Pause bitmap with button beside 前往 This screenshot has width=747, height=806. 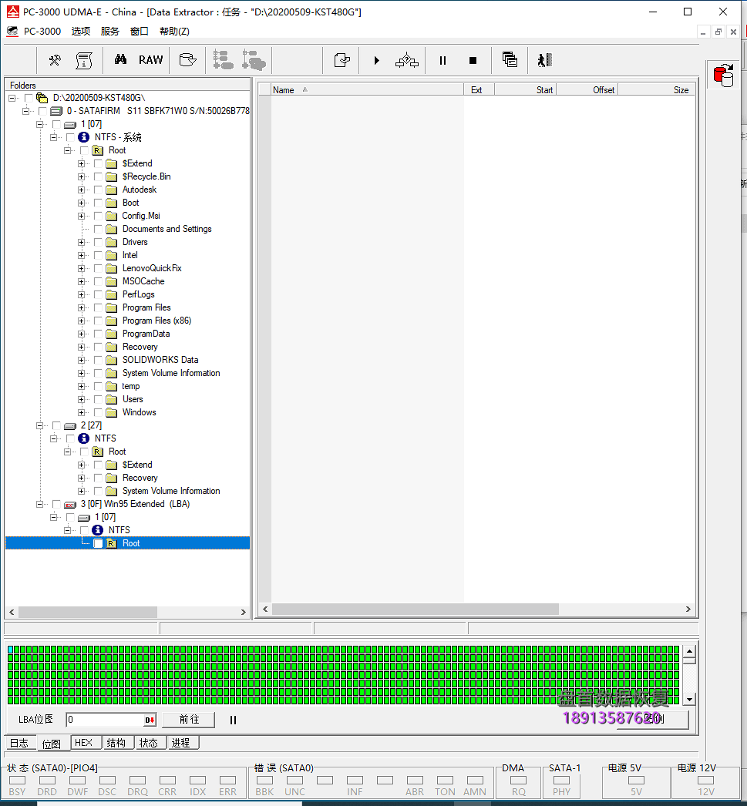tap(233, 720)
